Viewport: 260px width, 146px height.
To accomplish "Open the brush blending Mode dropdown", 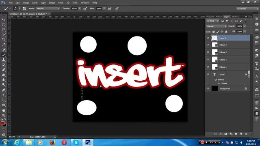I will (48, 9).
